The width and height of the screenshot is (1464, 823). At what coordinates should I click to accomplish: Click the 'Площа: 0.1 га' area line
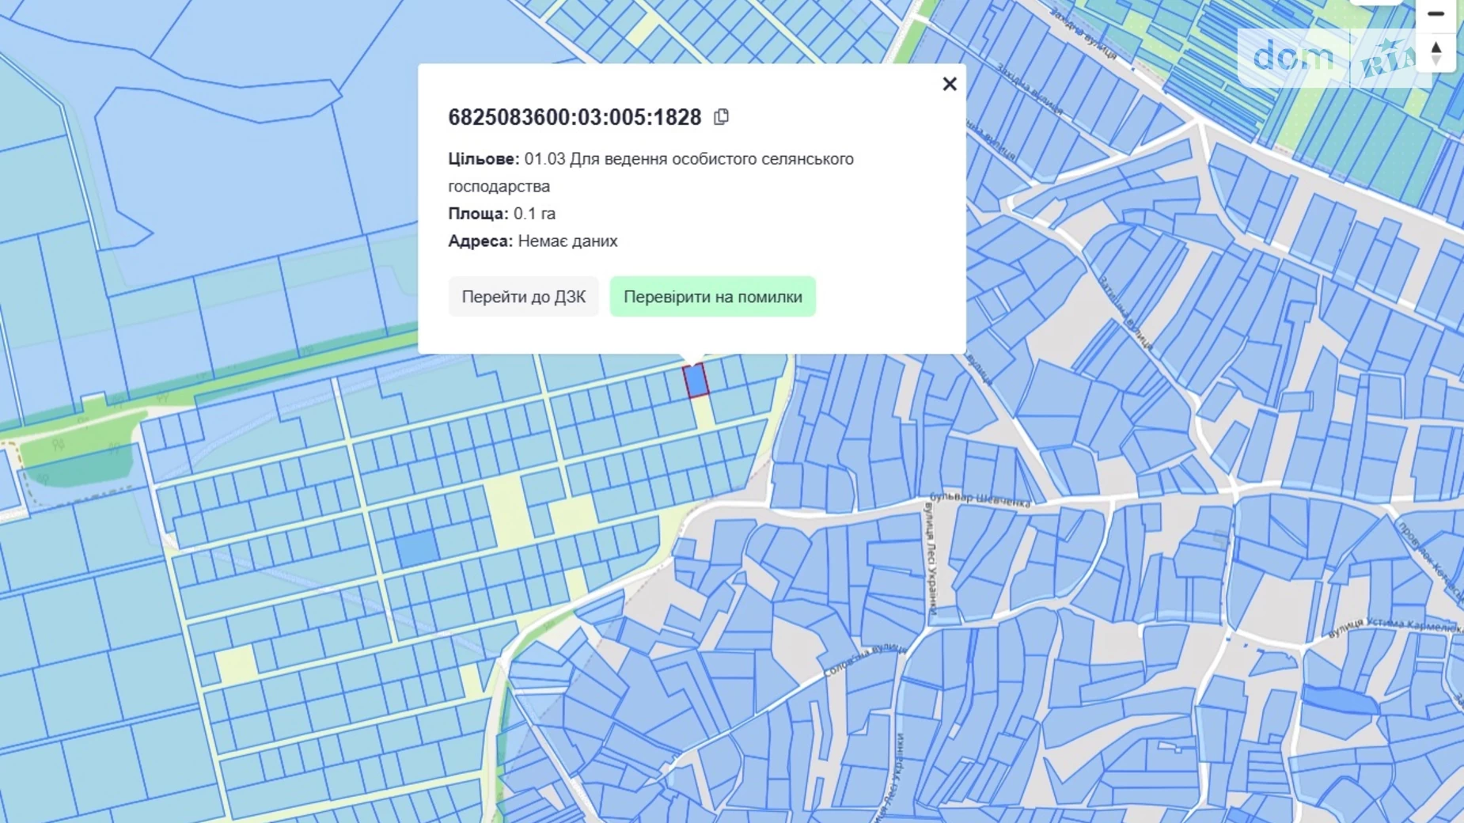[502, 214]
